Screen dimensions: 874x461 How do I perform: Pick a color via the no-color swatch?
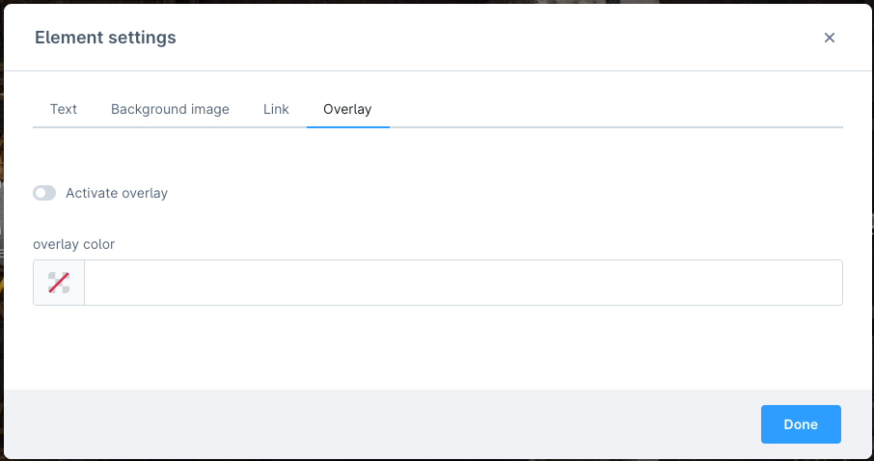click(x=59, y=283)
